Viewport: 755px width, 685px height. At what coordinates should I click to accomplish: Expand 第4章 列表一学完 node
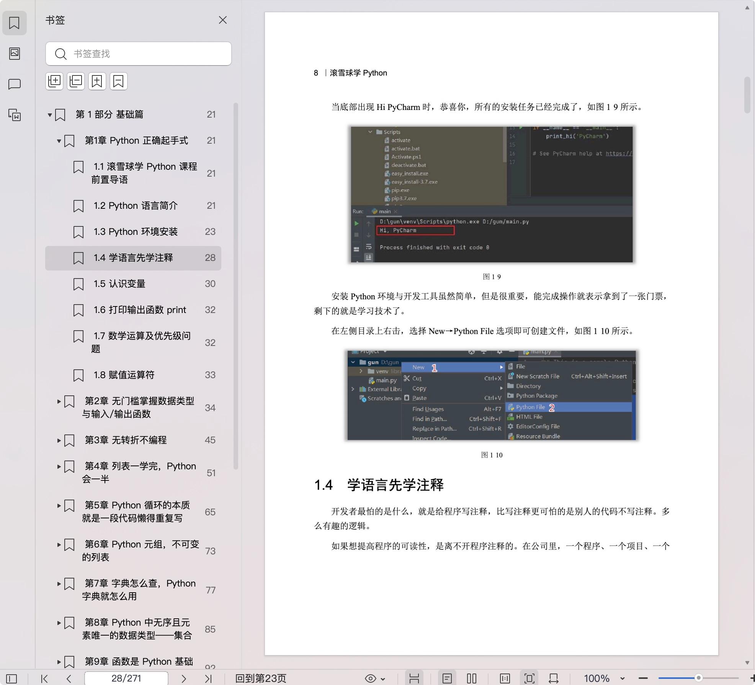(x=59, y=467)
